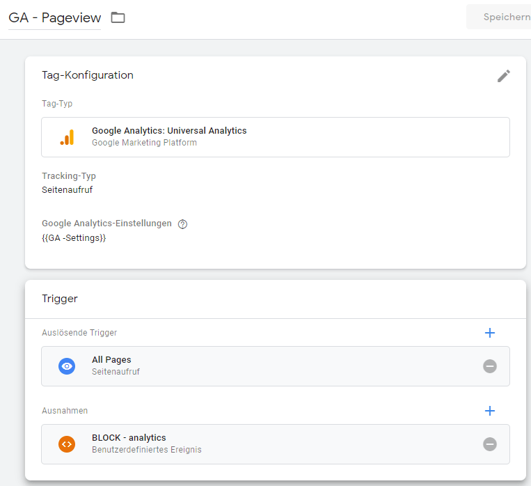
Task: Edit the tag name GA - Pageview
Action: click(x=54, y=17)
